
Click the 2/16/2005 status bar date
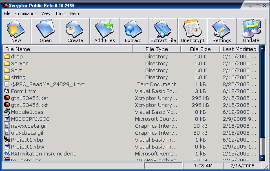pos(242,166)
